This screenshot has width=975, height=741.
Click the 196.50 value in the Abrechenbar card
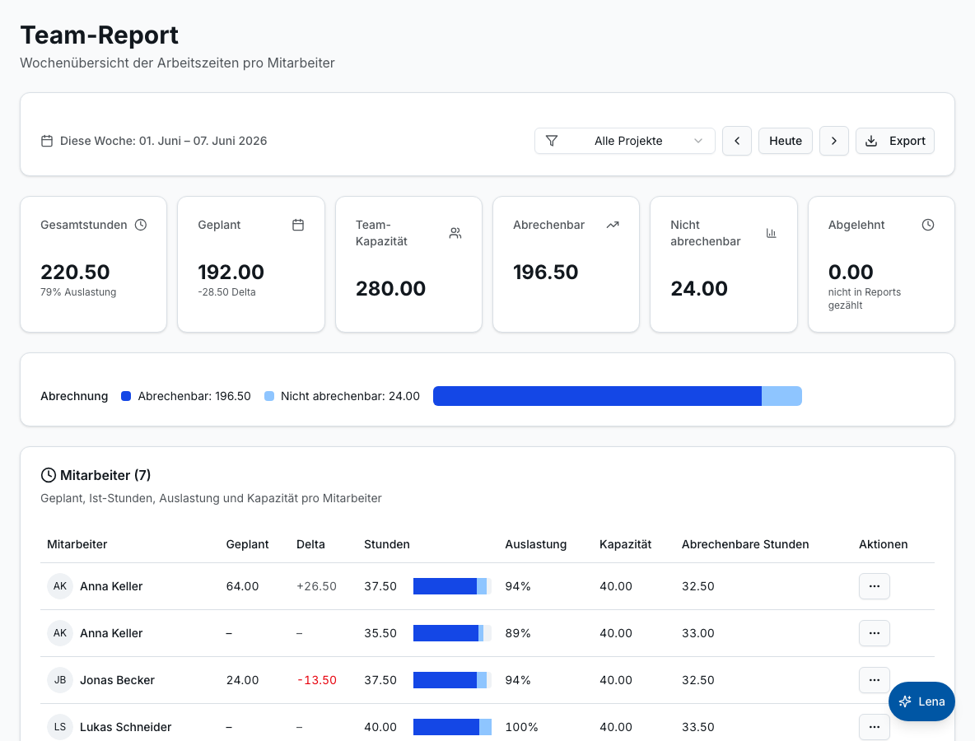click(546, 273)
